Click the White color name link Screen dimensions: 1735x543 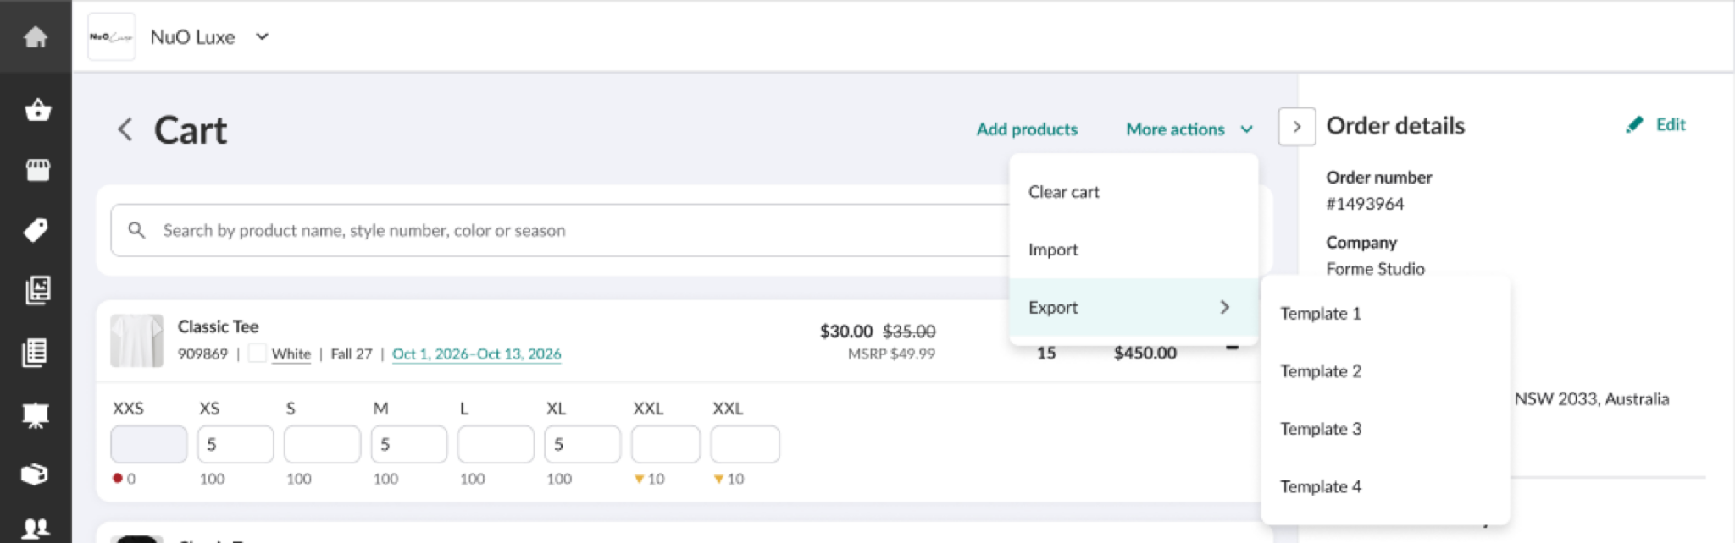coord(291,354)
